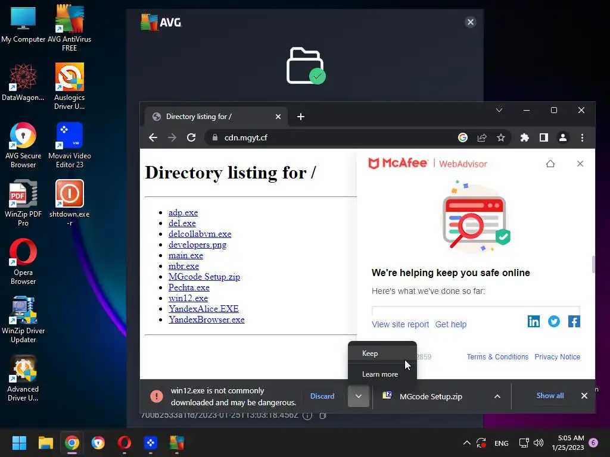The width and height of the screenshot is (610, 457).
Task: Click volume icon in system tray
Action: tap(539, 443)
